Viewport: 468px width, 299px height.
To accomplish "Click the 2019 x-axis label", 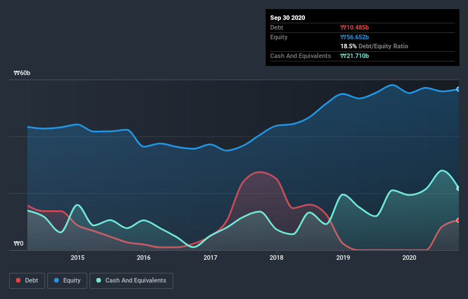I will (343, 258).
